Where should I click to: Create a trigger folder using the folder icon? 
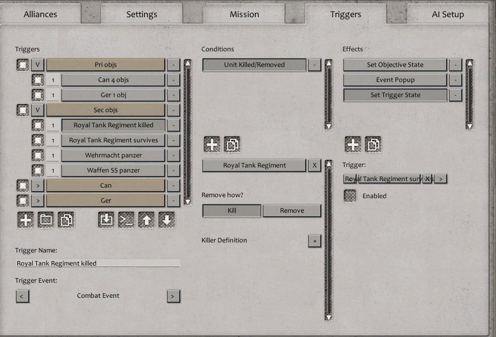46,220
